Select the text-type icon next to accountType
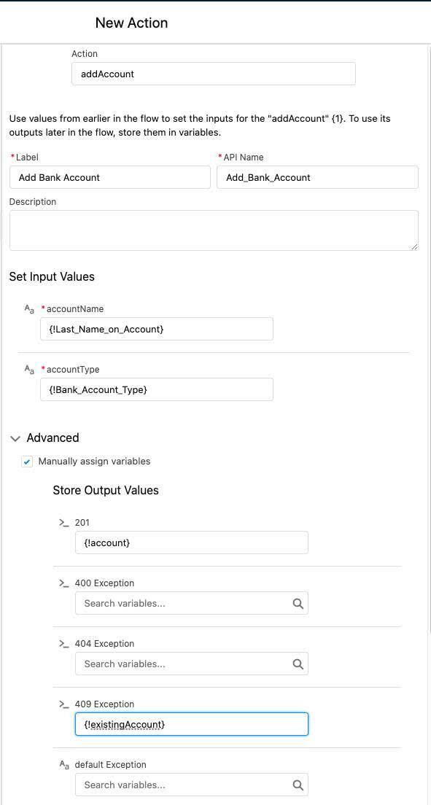 pyautogui.click(x=29, y=370)
